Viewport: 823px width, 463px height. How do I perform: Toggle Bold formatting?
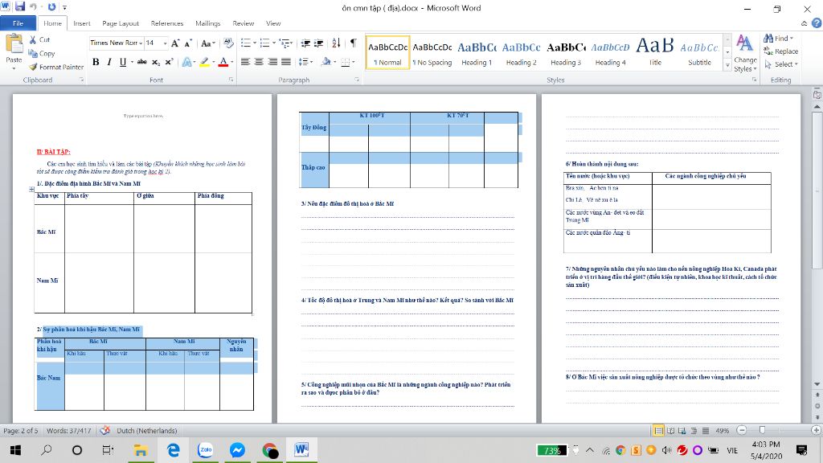(x=96, y=62)
